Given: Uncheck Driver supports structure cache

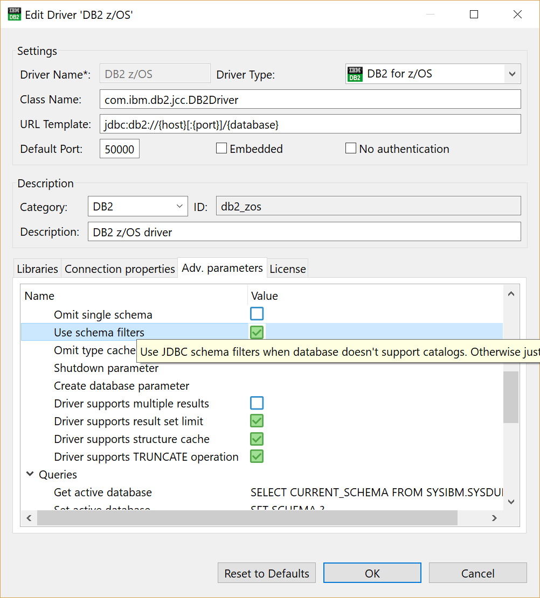Looking at the screenshot, I should tap(257, 439).
